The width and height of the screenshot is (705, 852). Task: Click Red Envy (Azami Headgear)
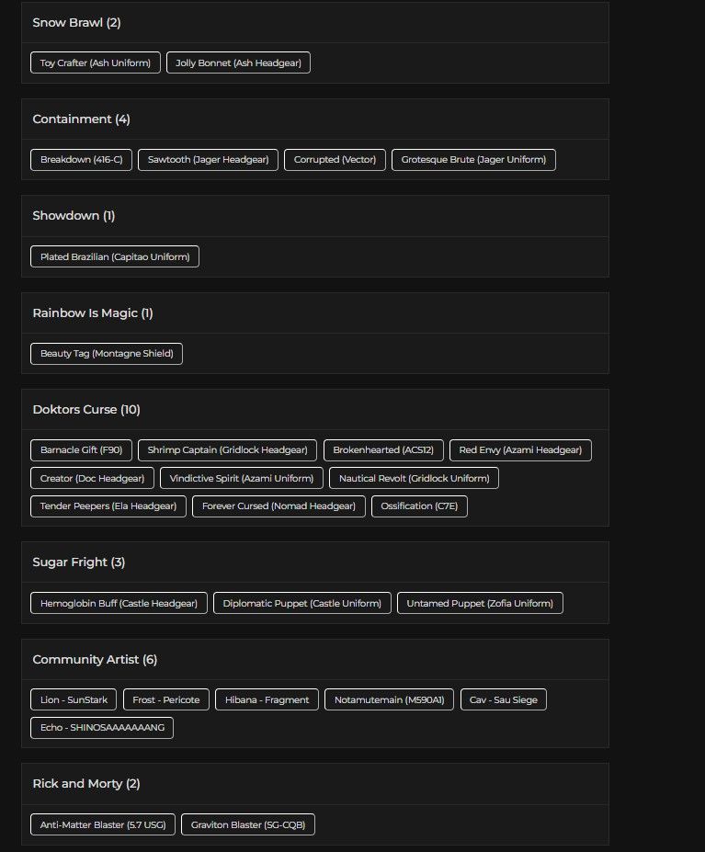point(520,450)
